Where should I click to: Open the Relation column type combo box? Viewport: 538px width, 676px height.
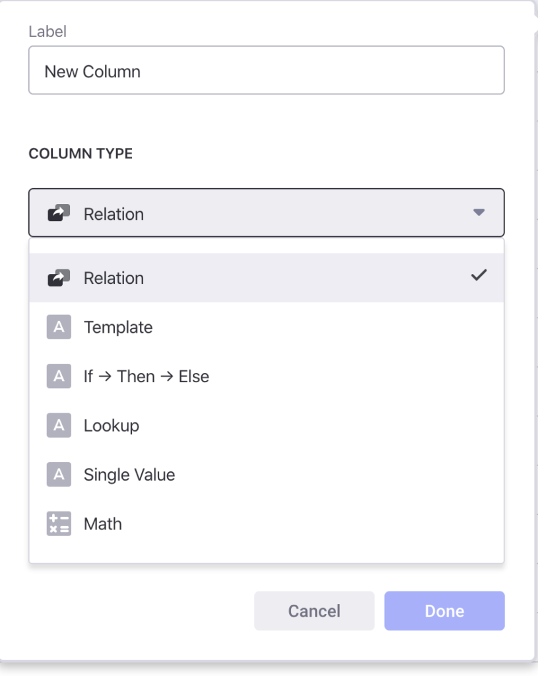(x=267, y=213)
